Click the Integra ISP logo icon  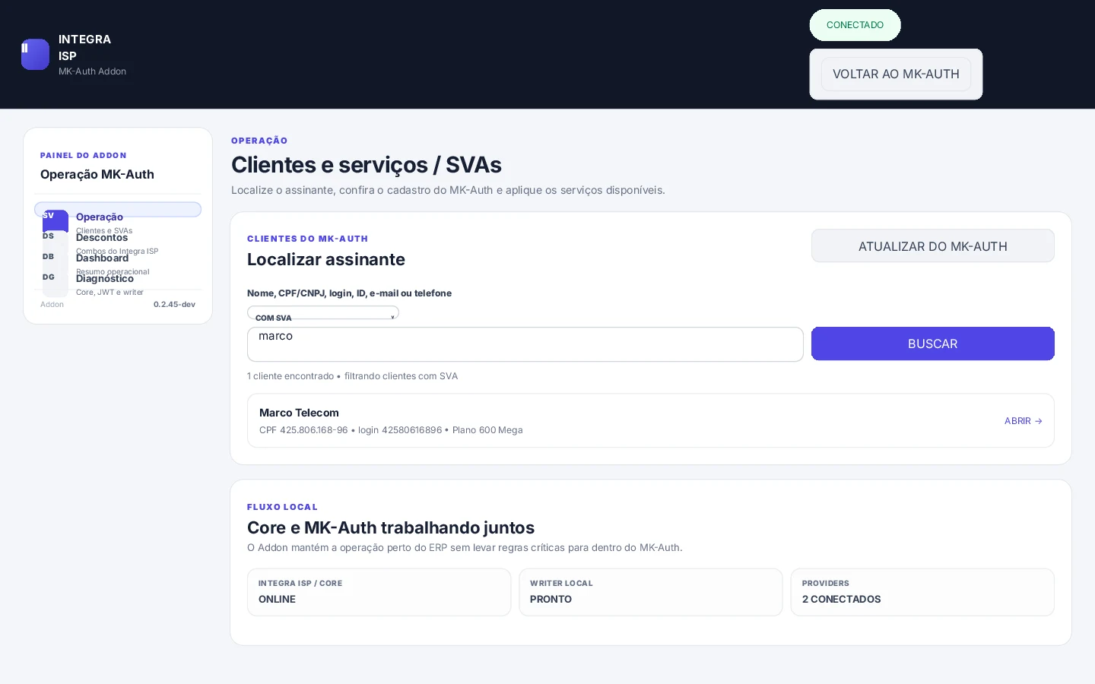[x=35, y=55]
